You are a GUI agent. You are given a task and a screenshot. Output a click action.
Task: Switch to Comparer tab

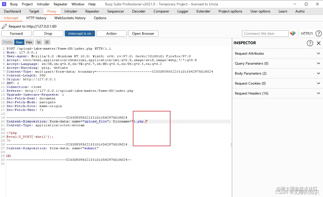coord(161,11)
